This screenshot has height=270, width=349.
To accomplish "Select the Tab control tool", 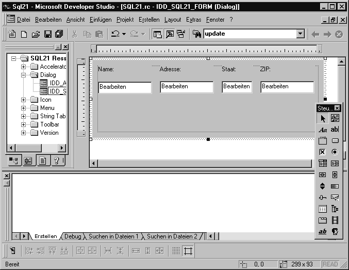I will click(323, 220).
